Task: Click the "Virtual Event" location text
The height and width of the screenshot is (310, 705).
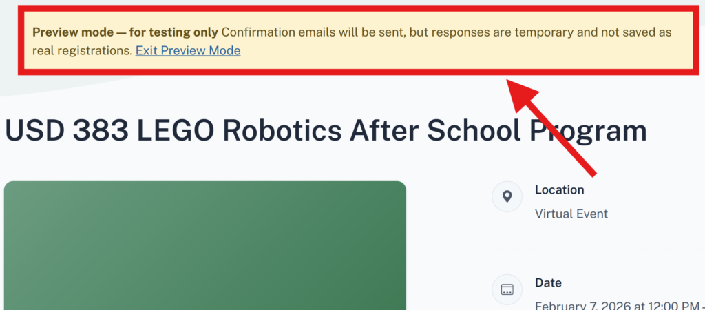Action: (571, 214)
